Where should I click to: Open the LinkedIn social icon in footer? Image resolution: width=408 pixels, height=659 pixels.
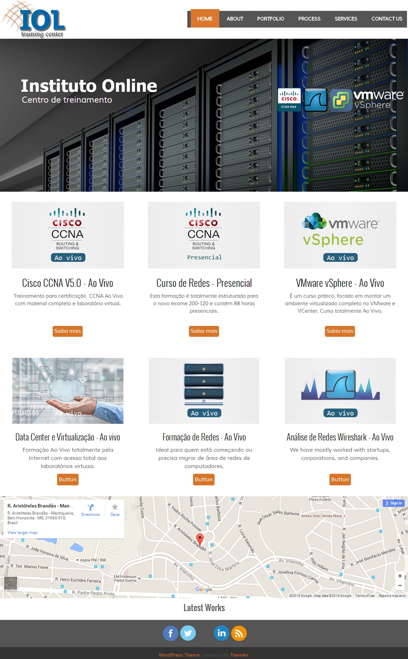[x=222, y=633]
